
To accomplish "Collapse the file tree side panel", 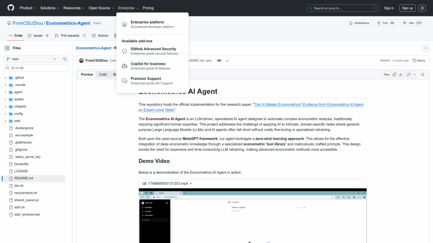I will coord(7,48).
